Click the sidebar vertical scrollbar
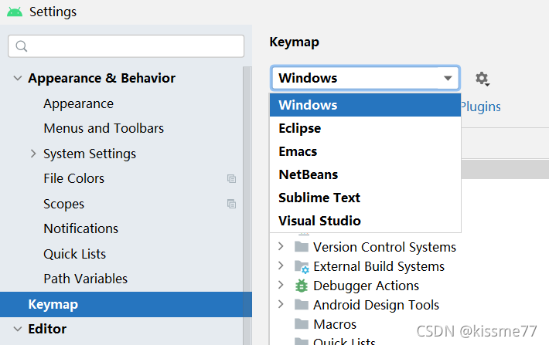The image size is (549, 345). (x=247, y=205)
